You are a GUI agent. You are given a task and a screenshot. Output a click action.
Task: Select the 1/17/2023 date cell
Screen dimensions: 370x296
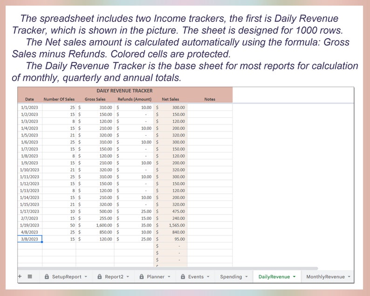[x=30, y=211]
